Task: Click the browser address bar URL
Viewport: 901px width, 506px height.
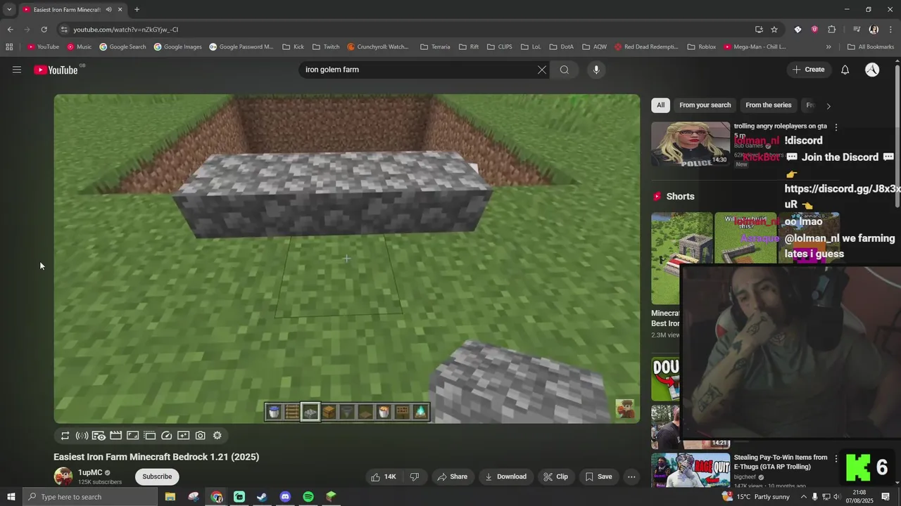Action: (126, 30)
